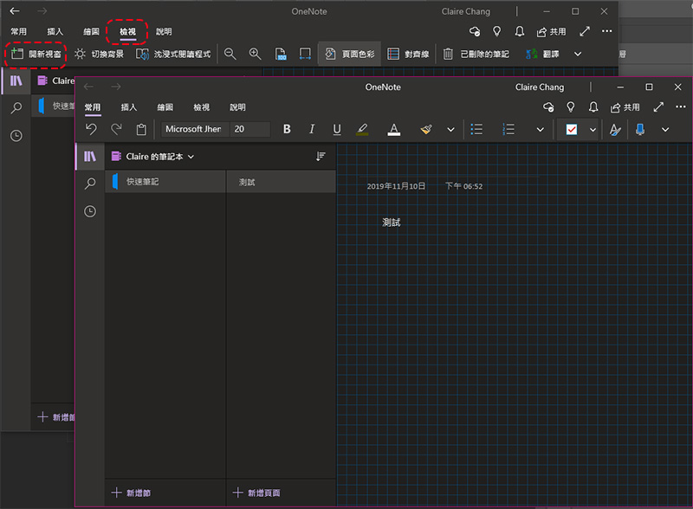Open styles text formatting icon
The height and width of the screenshot is (509, 693).
pyautogui.click(x=615, y=130)
